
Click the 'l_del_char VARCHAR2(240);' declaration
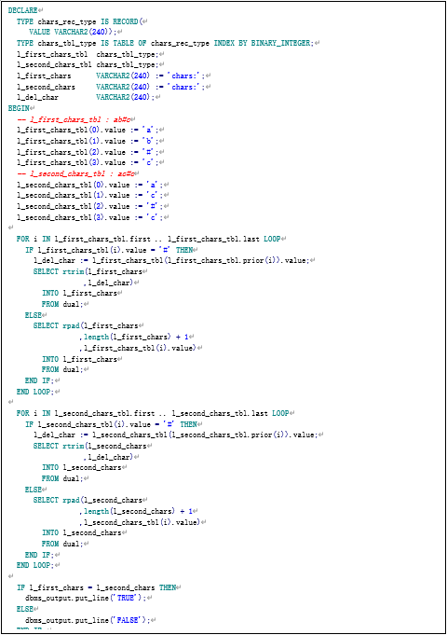86,97
